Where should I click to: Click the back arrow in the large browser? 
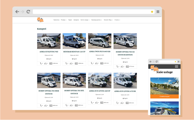pyautogui.click(x=17, y=12)
